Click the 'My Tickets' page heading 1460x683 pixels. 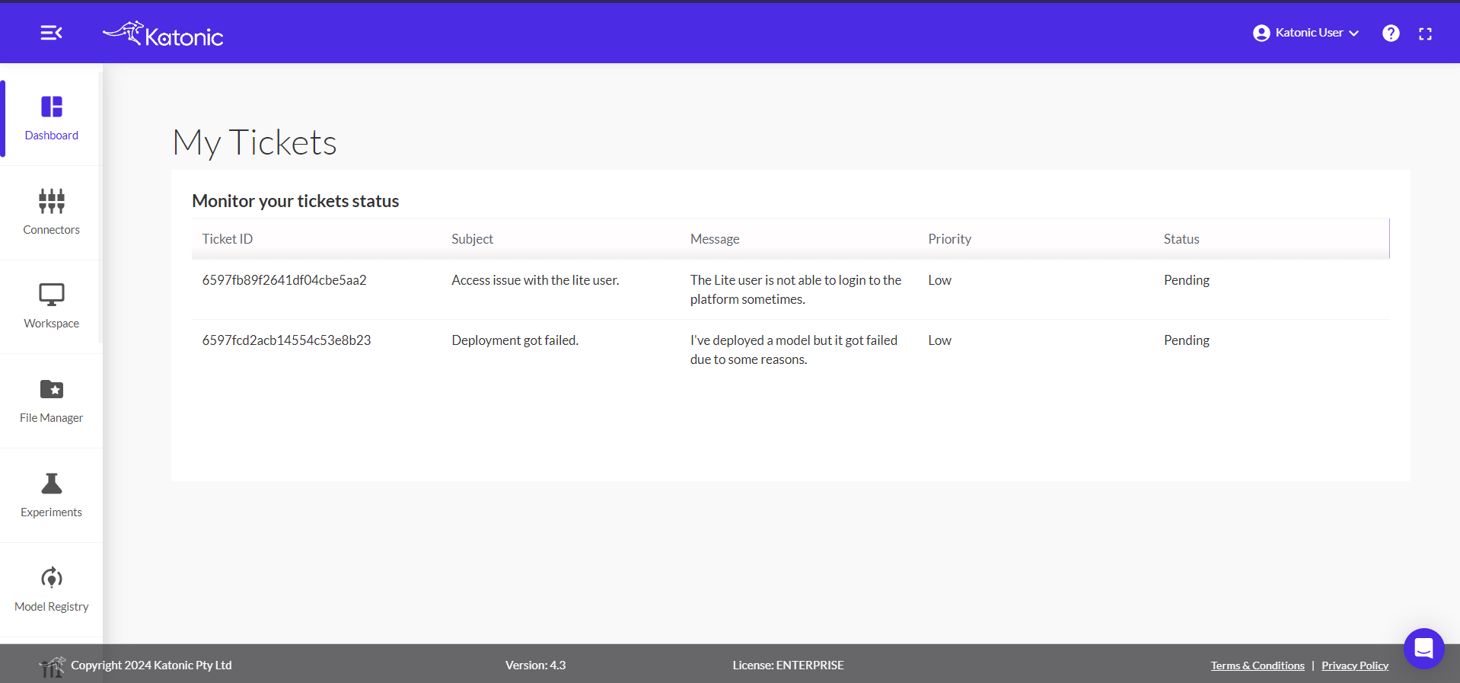[x=255, y=143]
